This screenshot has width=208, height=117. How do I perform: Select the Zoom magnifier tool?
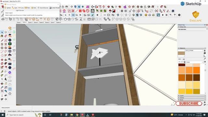click(2, 87)
